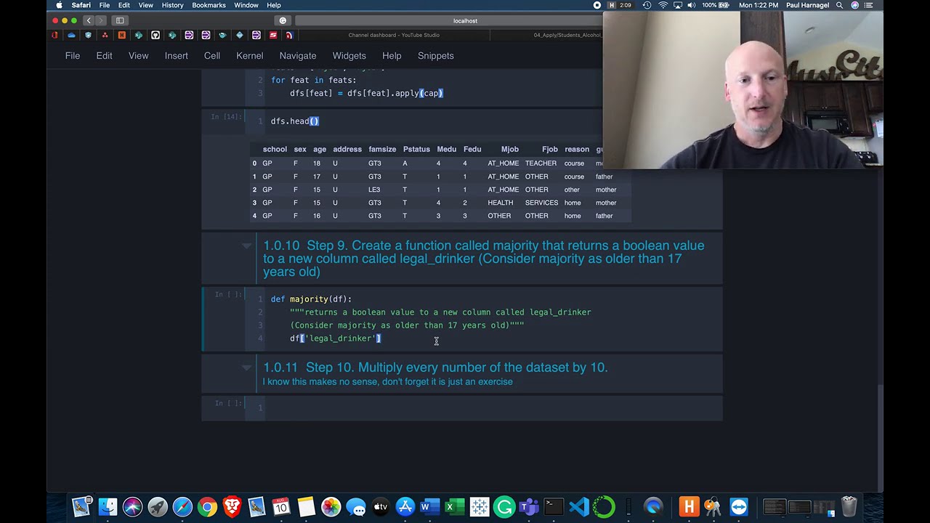
Task: Switch to 04_Apply/Students_Alcohol tab
Action: (x=567, y=35)
